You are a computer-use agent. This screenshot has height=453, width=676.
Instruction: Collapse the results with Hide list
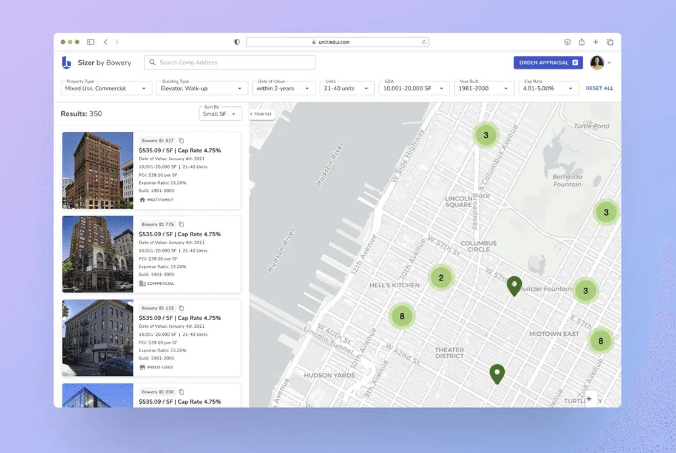pyautogui.click(x=262, y=114)
